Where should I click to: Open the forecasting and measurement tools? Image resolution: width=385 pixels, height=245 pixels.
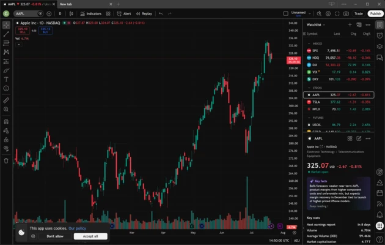click(x=6, y=61)
